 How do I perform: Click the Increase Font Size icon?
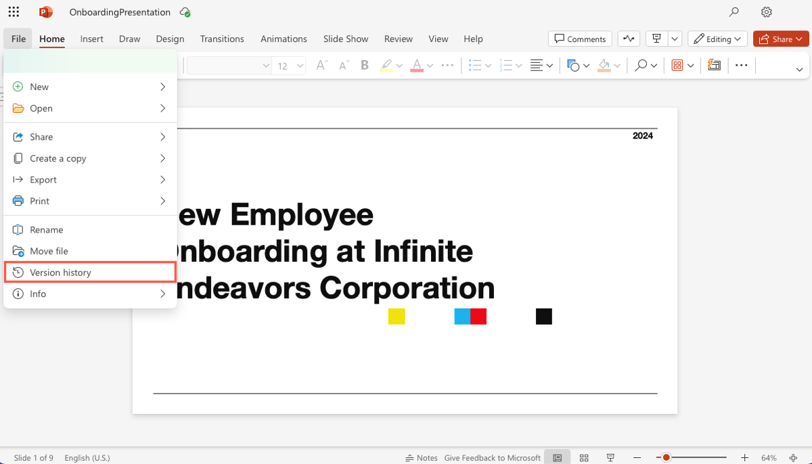click(x=322, y=66)
